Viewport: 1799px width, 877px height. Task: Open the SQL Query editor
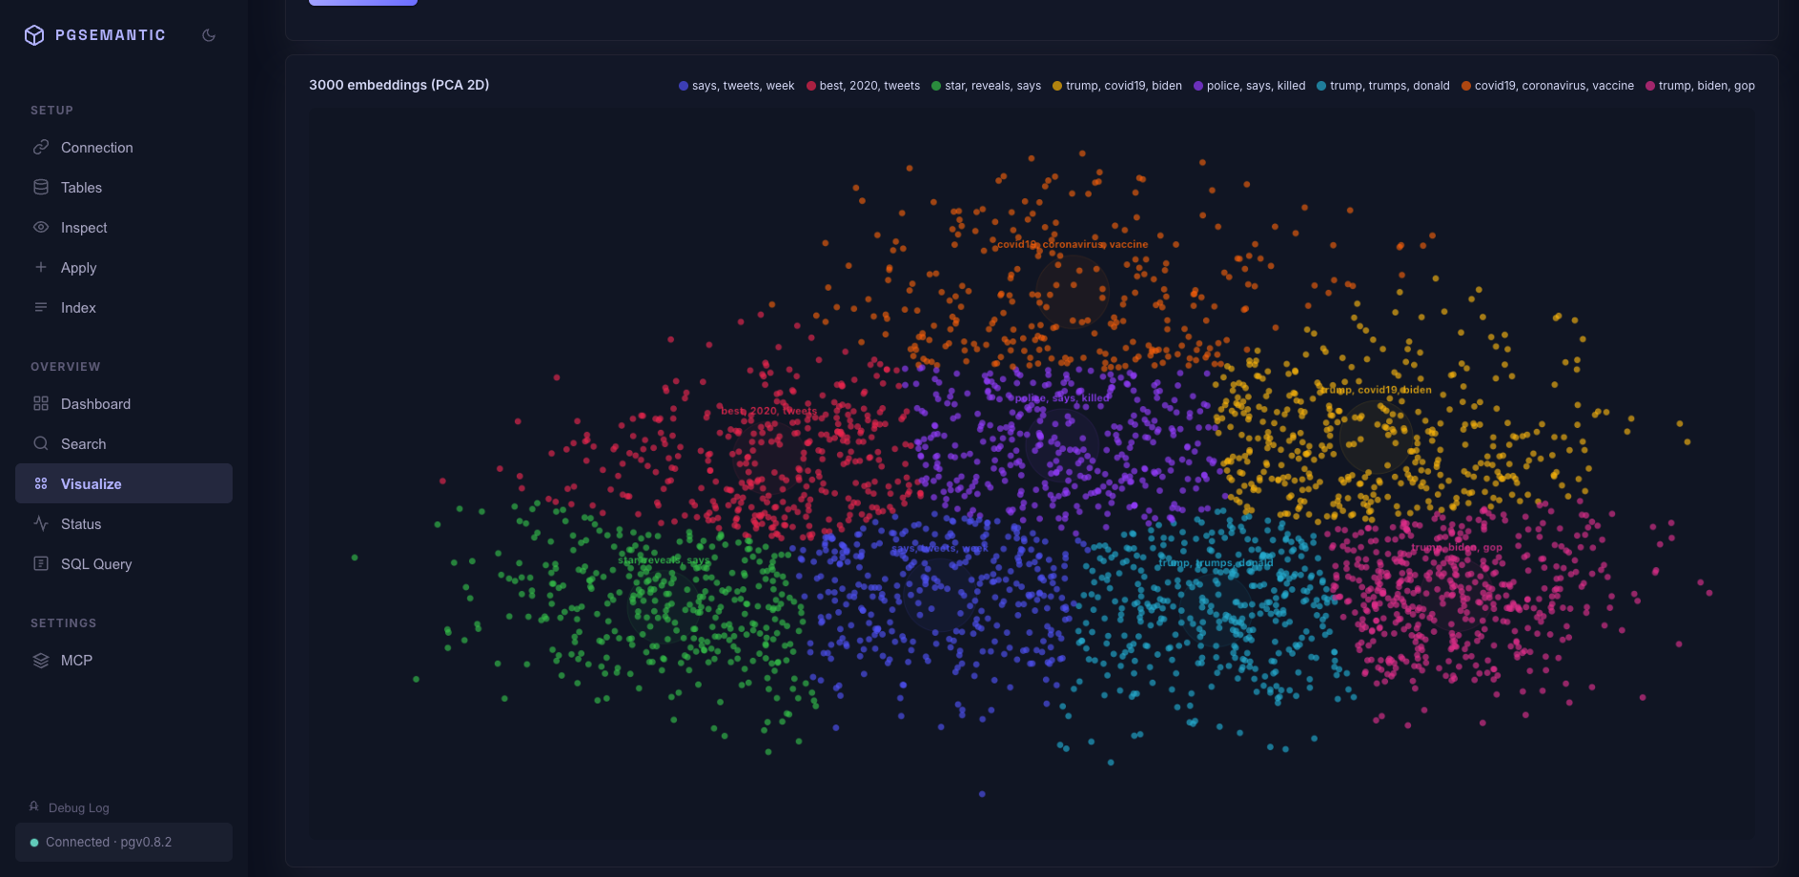pos(124,563)
